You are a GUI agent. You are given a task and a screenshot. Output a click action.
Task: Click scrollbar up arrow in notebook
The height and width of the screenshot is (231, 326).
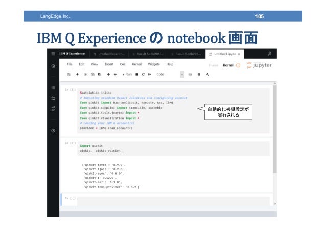pos(274,83)
